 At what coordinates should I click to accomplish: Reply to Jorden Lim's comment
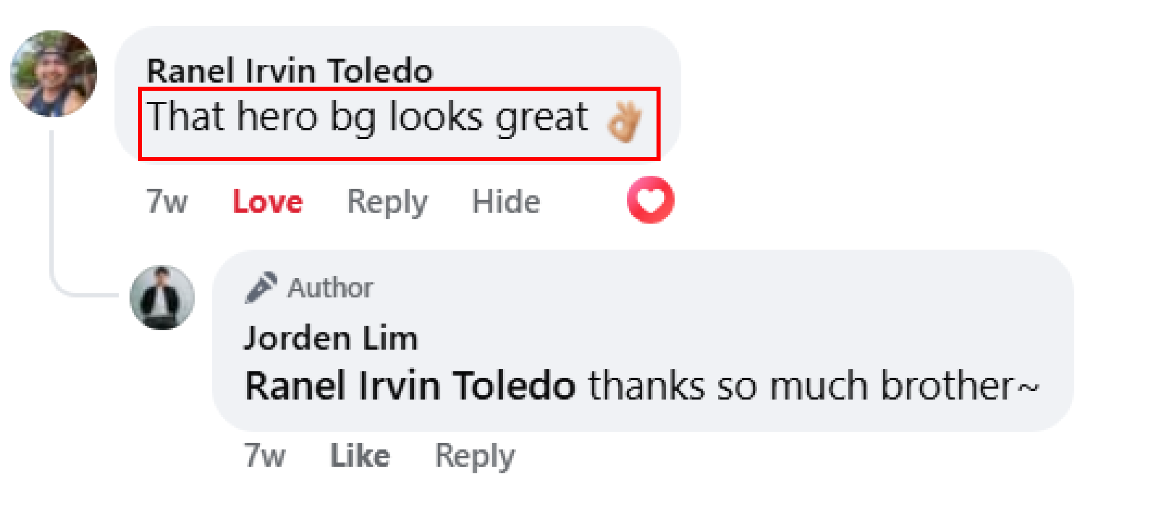(x=474, y=456)
